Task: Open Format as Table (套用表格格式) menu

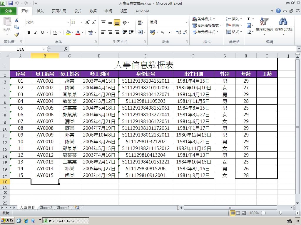Action: [207, 25]
